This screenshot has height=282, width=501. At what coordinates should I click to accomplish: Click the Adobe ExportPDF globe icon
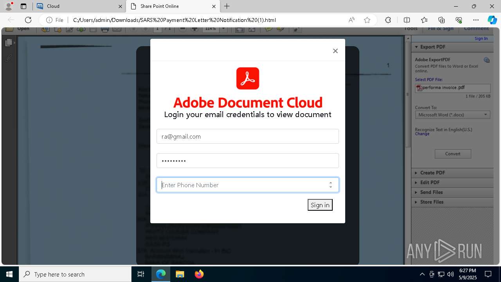pyautogui.click(x=487, y=60)
